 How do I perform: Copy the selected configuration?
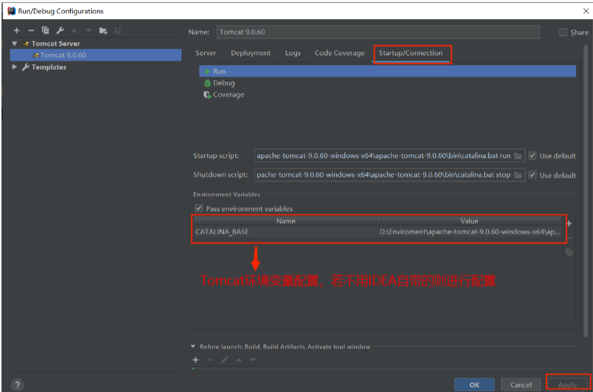45,30
